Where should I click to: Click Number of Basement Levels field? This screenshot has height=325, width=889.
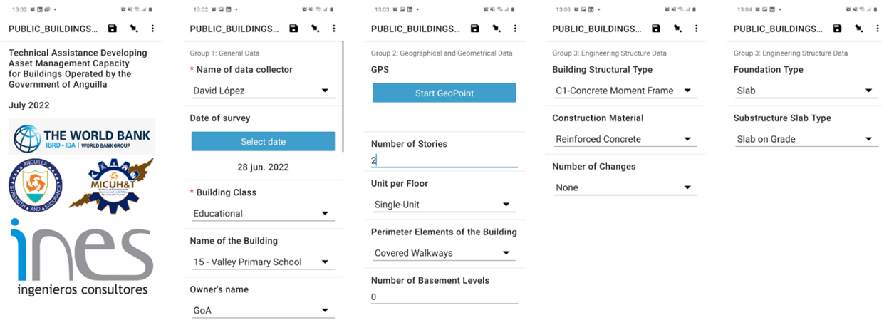pyautogui.click(x=444, y=296)
